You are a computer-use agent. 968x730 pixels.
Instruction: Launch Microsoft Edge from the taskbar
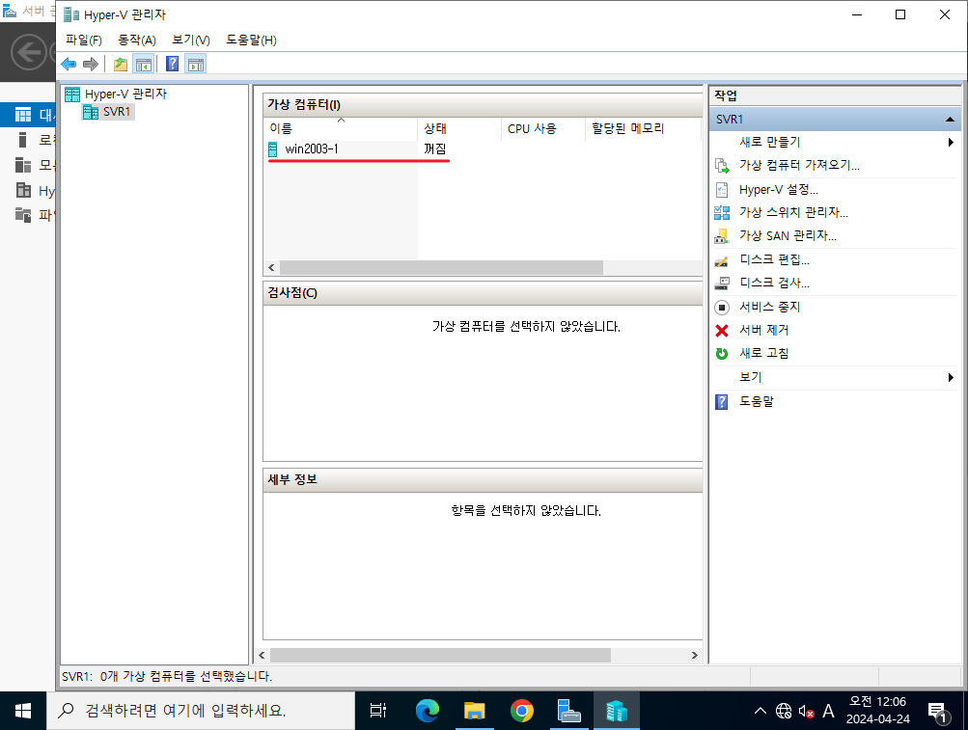point(427,711)
